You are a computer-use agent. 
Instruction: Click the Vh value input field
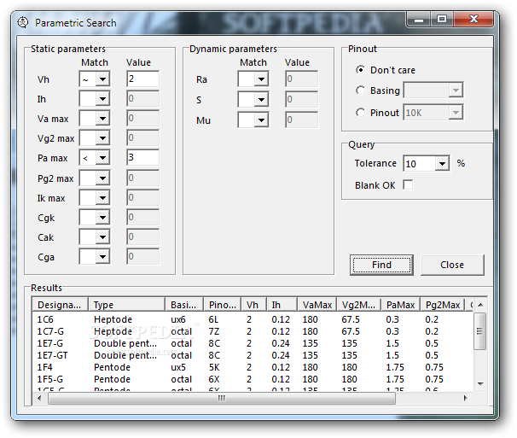pos(142,79)
